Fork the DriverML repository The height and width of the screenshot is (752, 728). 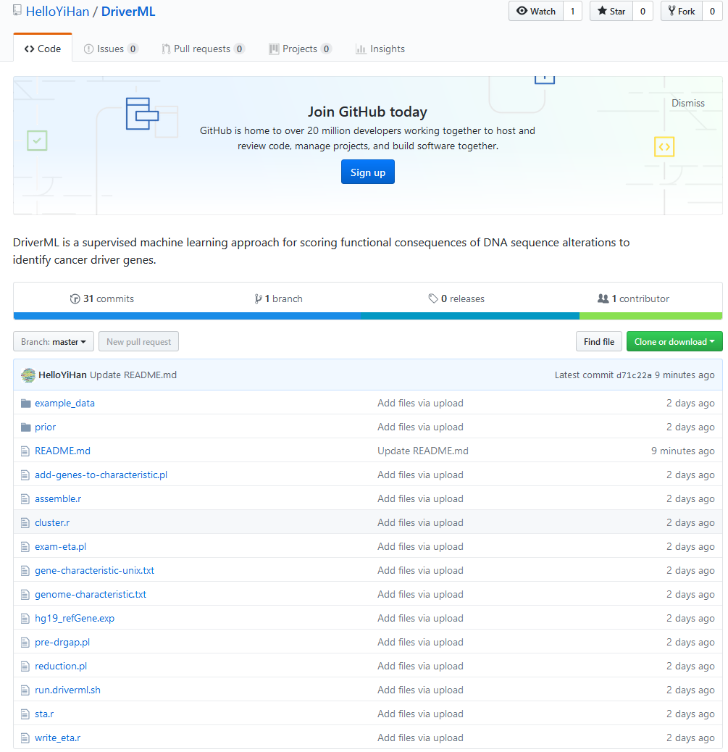[x=682, y=12]
